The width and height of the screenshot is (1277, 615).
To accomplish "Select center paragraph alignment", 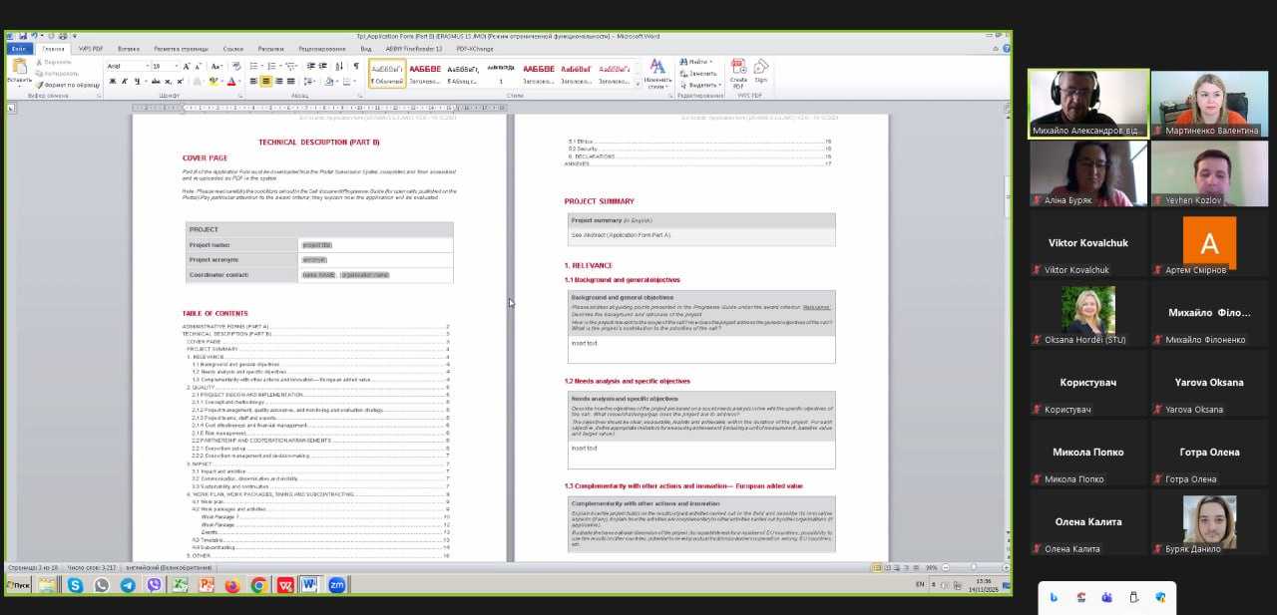I will (x=265, y=82).
